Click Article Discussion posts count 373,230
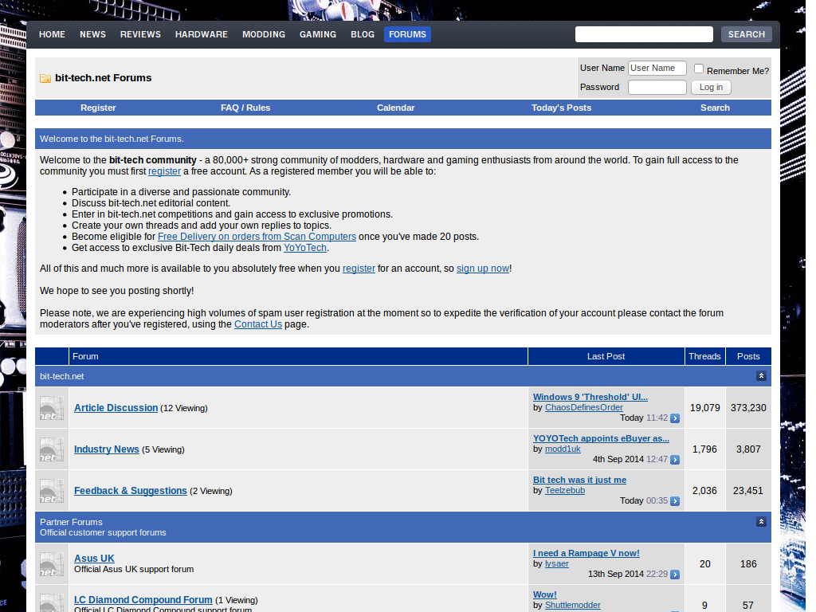 [x=748, y=408]
